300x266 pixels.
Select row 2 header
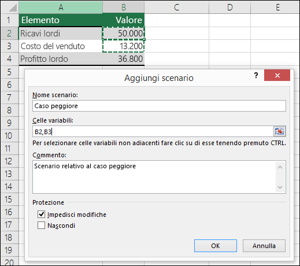pos(10,33)
